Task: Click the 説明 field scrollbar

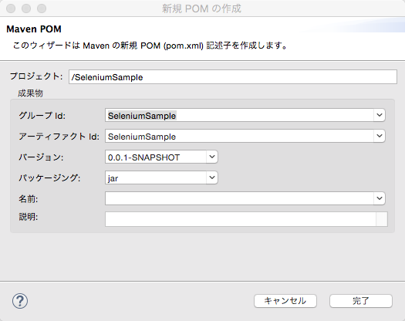Action: 382,219
